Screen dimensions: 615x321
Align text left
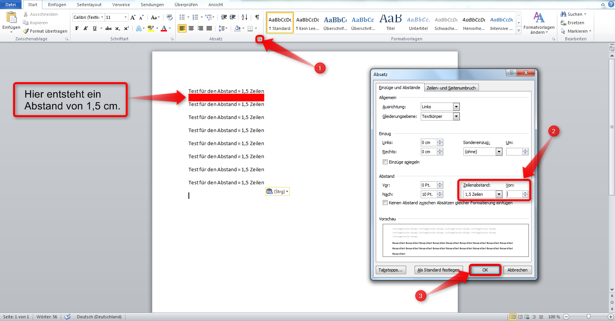(182, 28)
